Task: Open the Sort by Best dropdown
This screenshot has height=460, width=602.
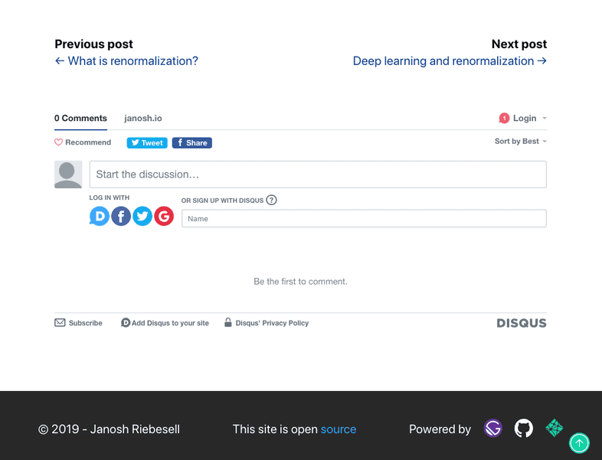Action: 521,142
